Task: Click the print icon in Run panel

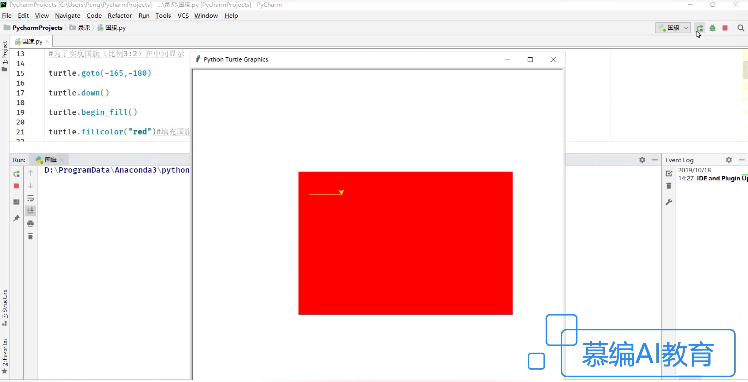Action: 30,224
